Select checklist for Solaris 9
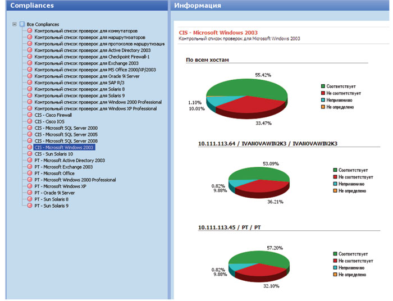Screen dimensions: 393x301 [80, 95]
